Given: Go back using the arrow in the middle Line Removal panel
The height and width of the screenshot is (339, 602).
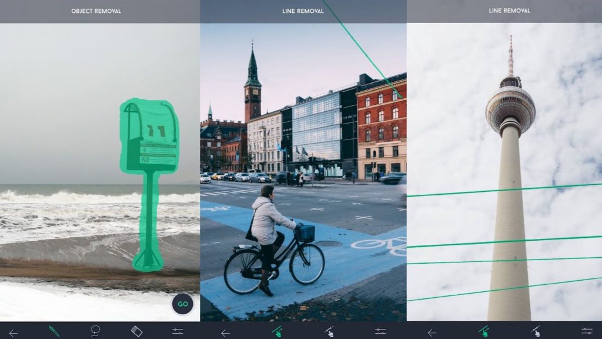Looking at the screenshot, I should tap(225, 333).
